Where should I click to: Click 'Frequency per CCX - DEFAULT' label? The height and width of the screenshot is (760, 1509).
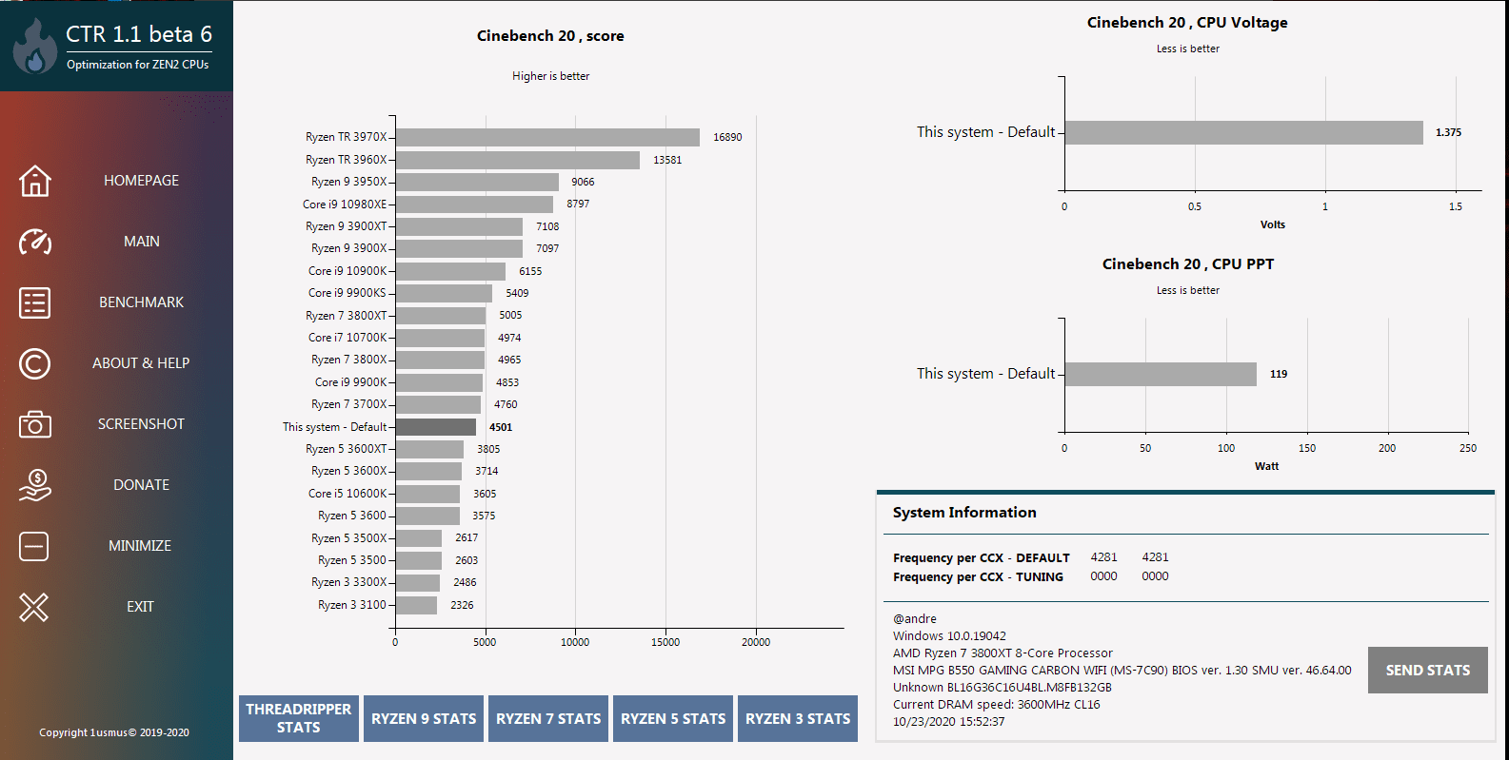982,558
